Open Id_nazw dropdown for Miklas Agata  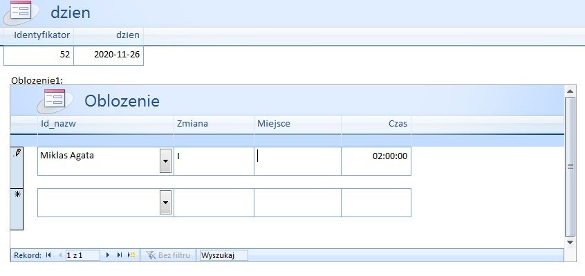pos(166,160)
